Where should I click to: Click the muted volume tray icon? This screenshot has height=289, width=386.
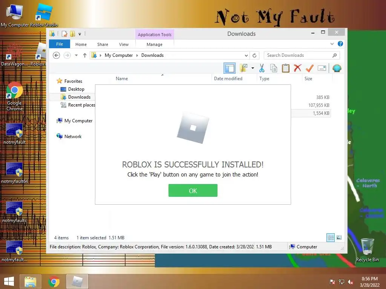click(x=350, y=282)
